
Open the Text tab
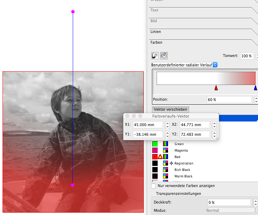click(x=154, y=10)
